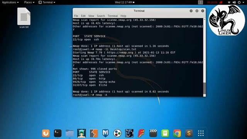247x139 pixels.
Task: Open Firefox from the dock
Action: [x=46, y=133]
